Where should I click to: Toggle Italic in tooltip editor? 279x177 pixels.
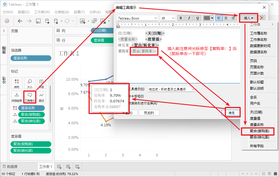click(189, 18)
